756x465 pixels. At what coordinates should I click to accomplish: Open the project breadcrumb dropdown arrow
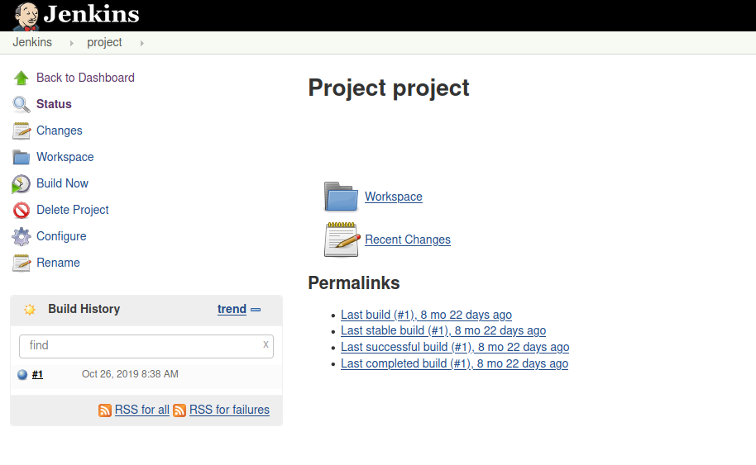tap(141, 43)
